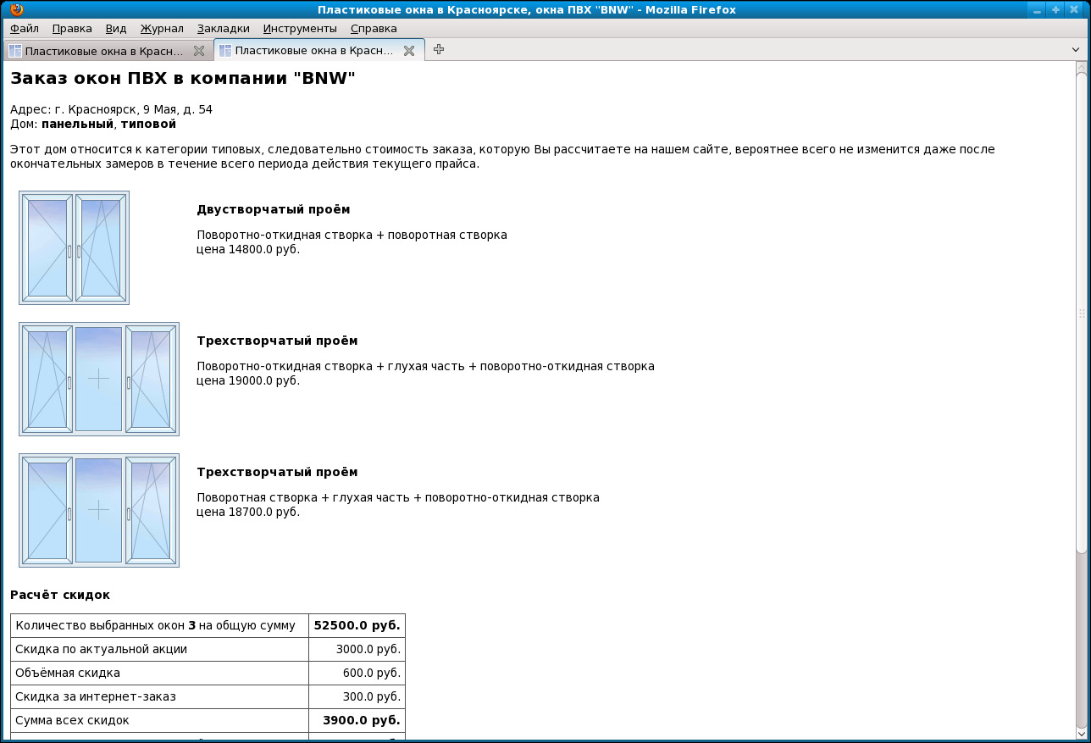Viewport: 1091px width, 743px height.
Task: Maximize the Firefox window
Action: pos(1055,10)
